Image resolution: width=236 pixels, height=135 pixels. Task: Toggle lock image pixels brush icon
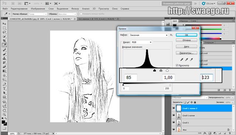pyautogui.click(x=188, y=102)
